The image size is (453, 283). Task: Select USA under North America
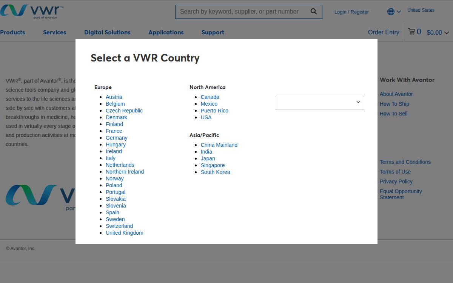206,117
